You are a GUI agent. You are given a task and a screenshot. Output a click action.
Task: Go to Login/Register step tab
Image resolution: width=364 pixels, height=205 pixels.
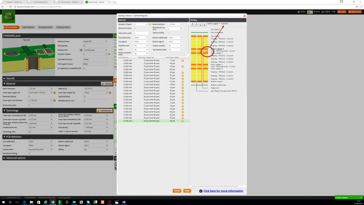(28, 27)
